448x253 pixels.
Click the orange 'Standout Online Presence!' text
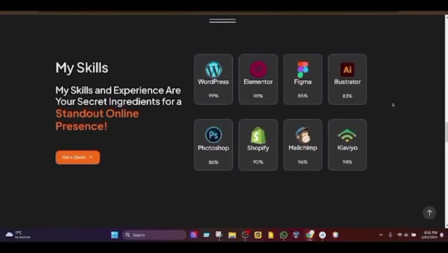(97, 120)
